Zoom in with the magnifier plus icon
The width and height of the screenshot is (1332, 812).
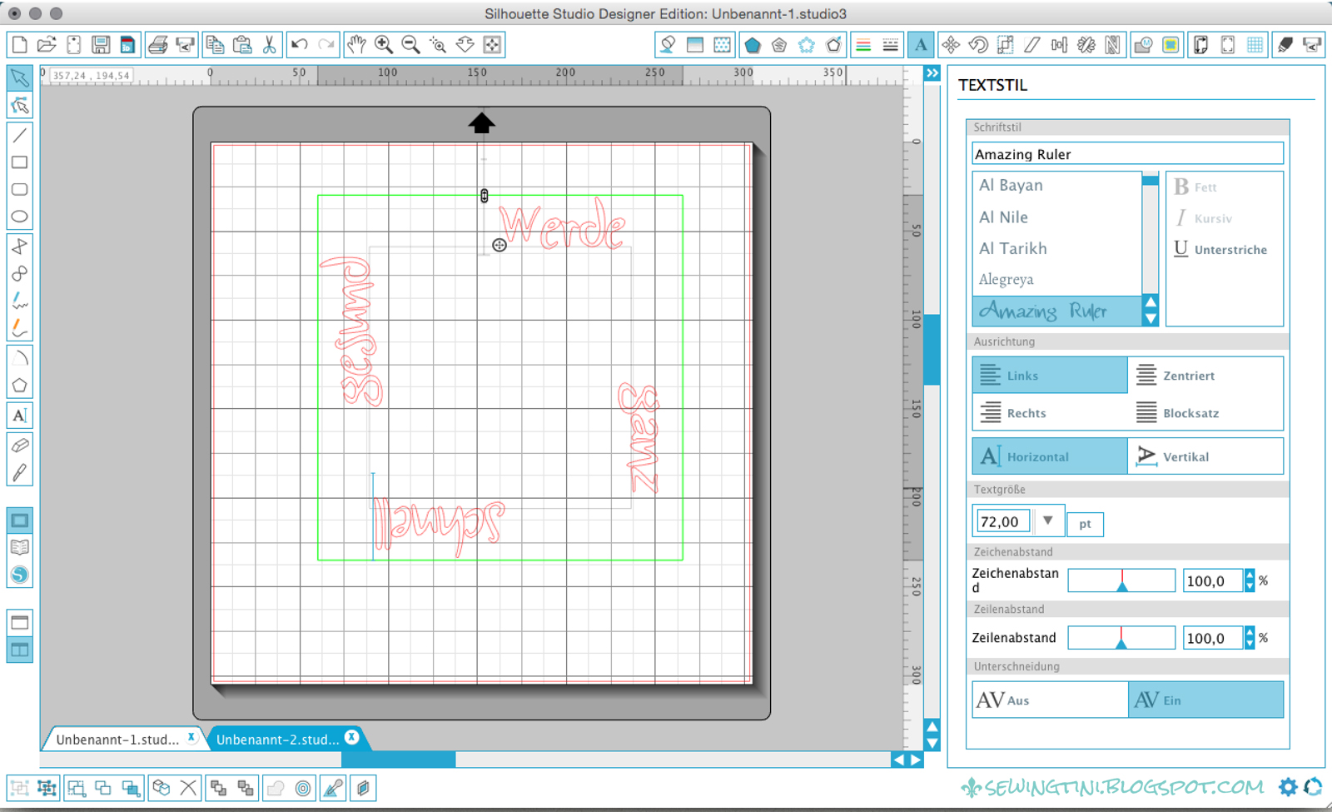pyautogui.click(x=384, y=45)
